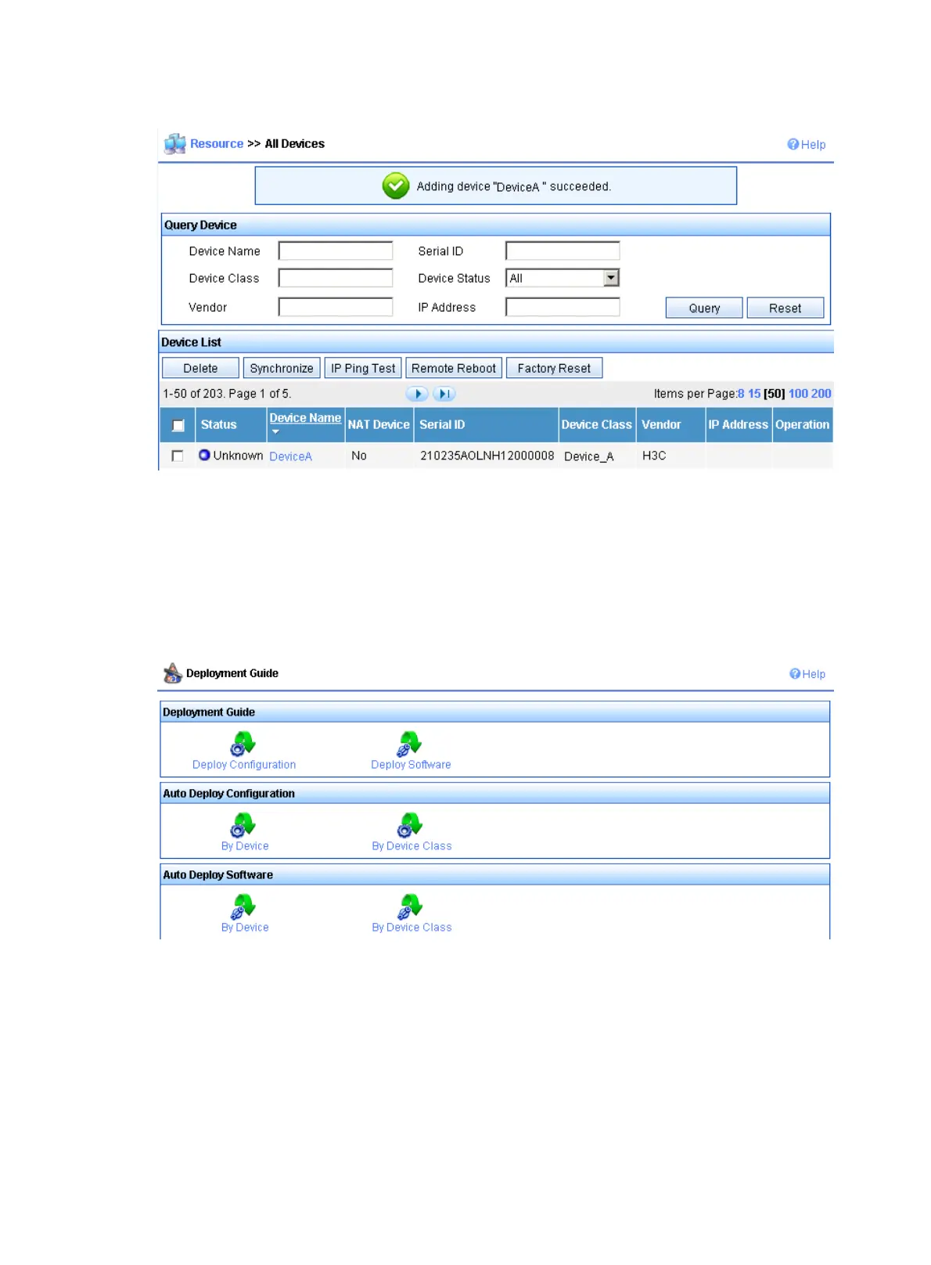Click the Synchronize button
931x1265 pixels.
point(282,368)
